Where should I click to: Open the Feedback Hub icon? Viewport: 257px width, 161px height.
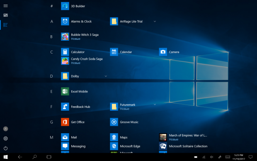click(65, 107)
